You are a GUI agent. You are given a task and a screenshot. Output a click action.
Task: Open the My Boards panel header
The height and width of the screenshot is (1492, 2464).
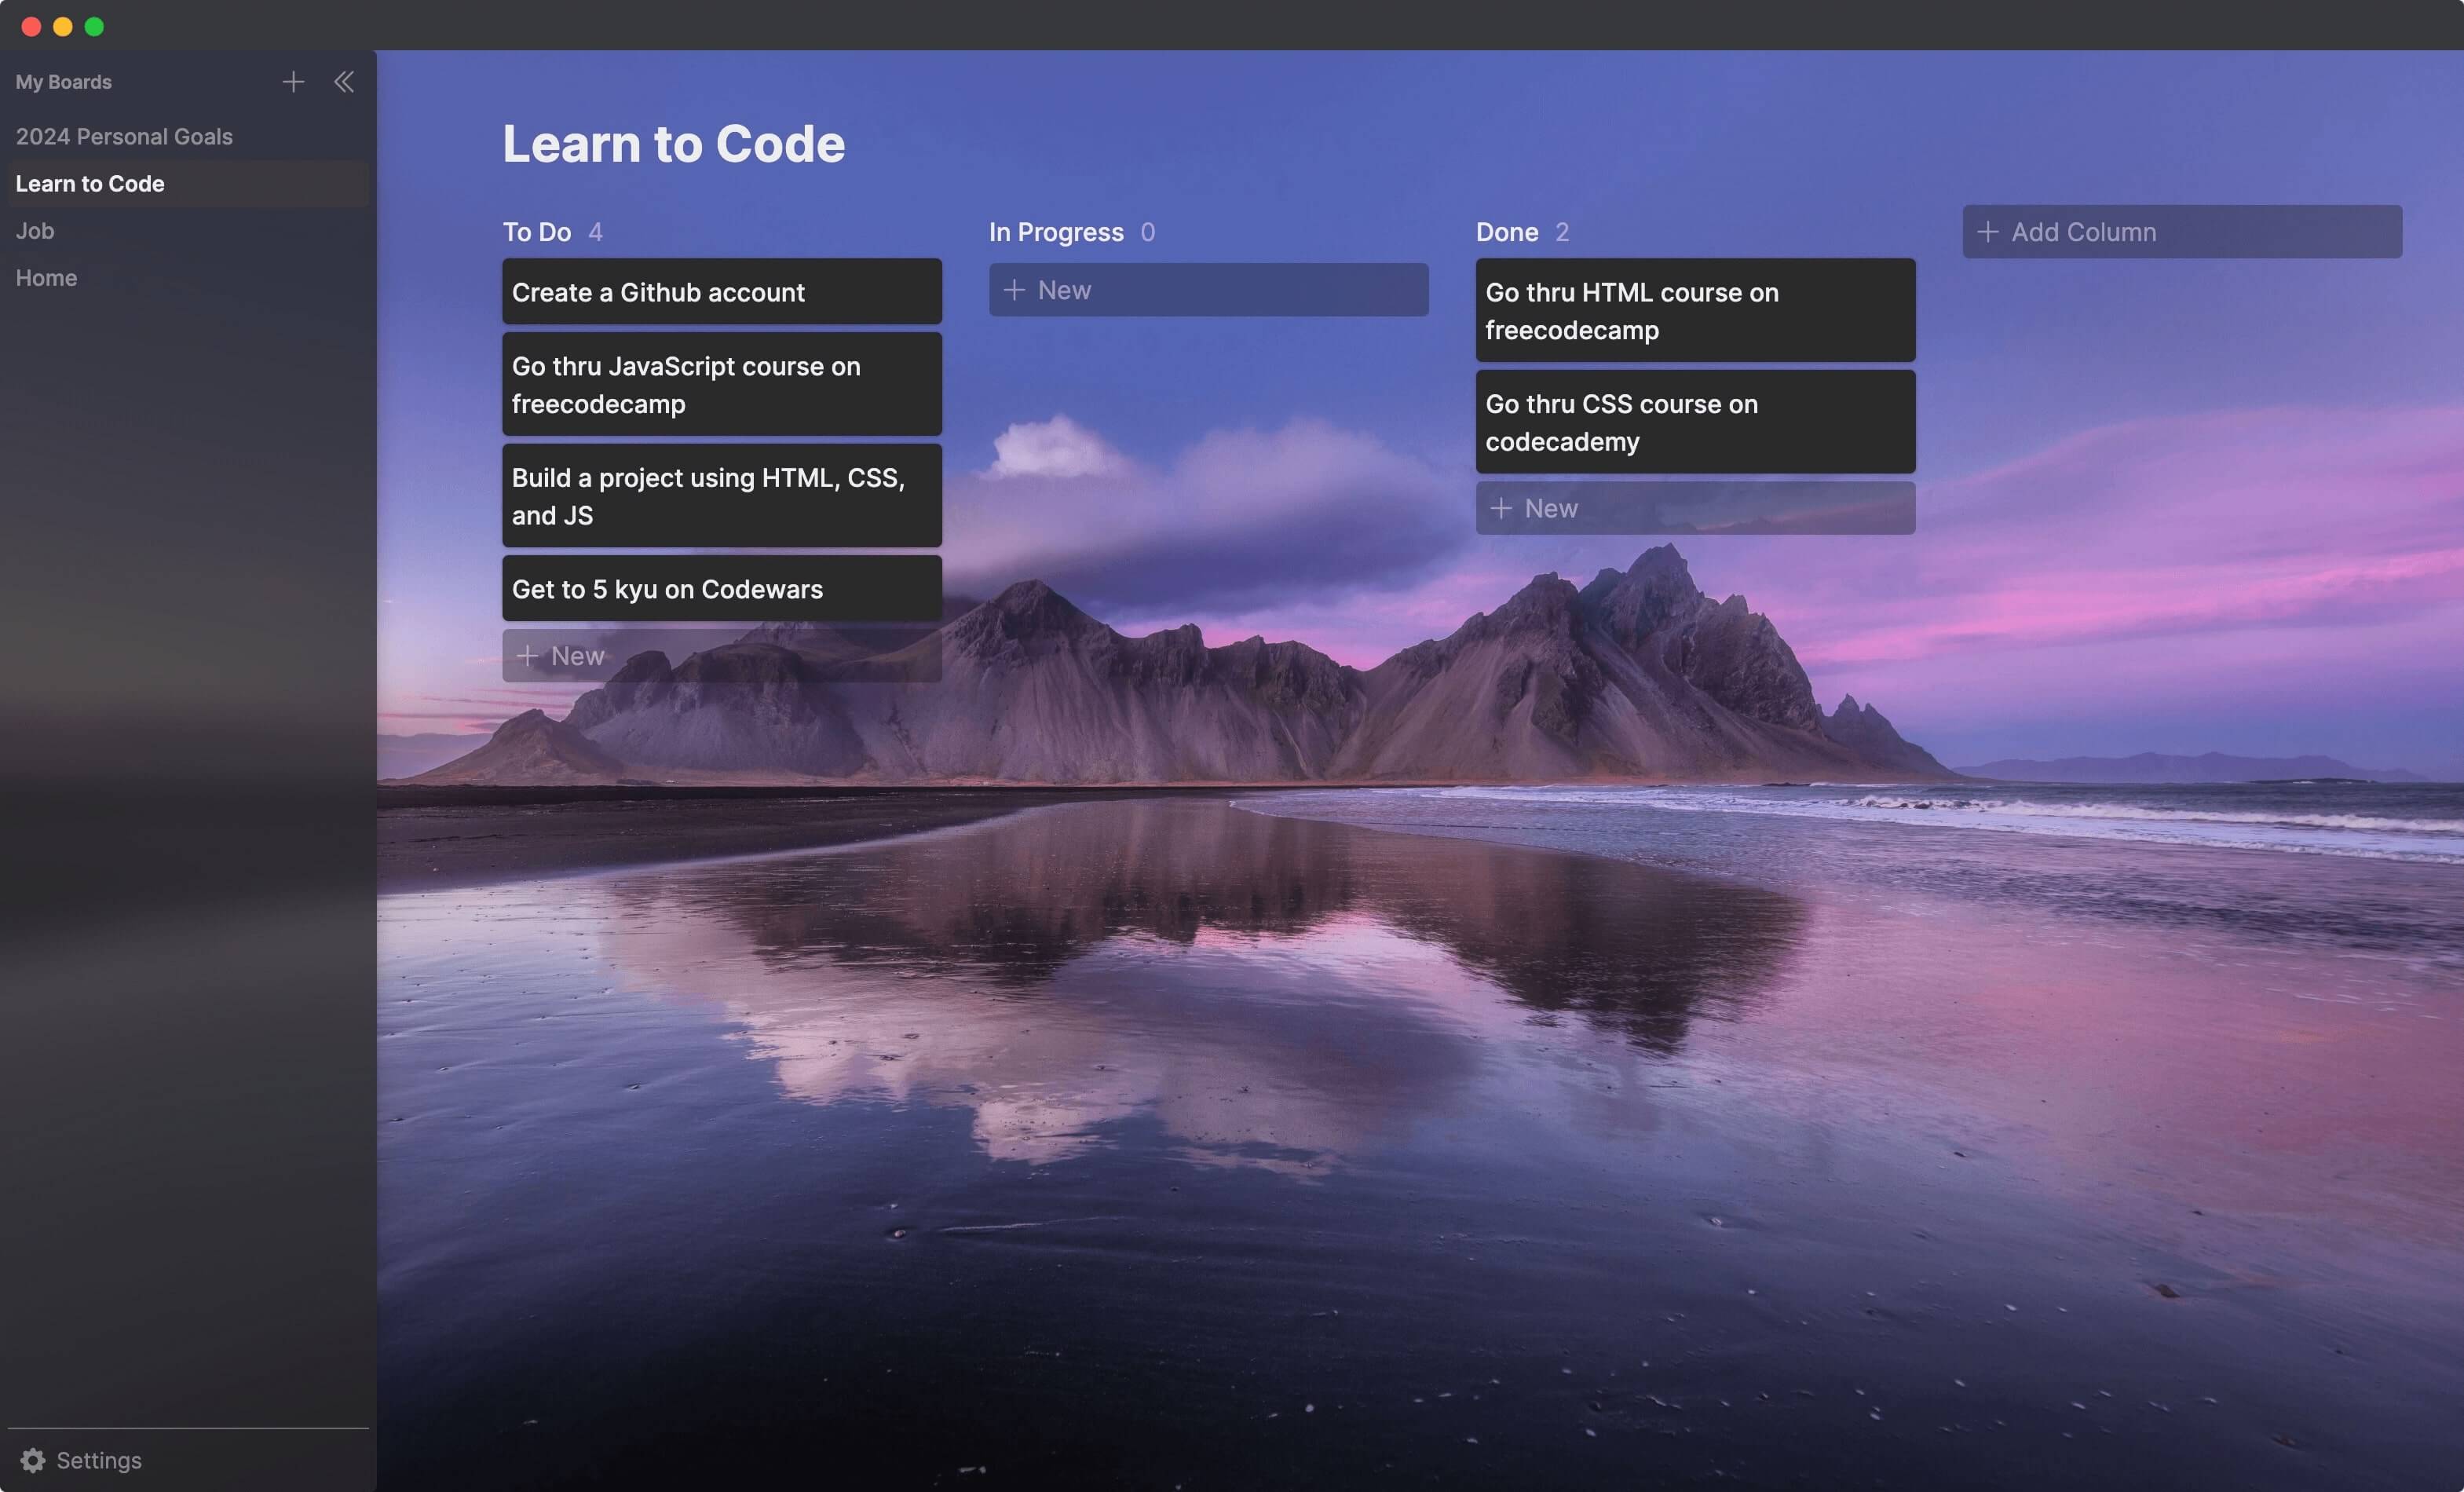click(64, 82)
